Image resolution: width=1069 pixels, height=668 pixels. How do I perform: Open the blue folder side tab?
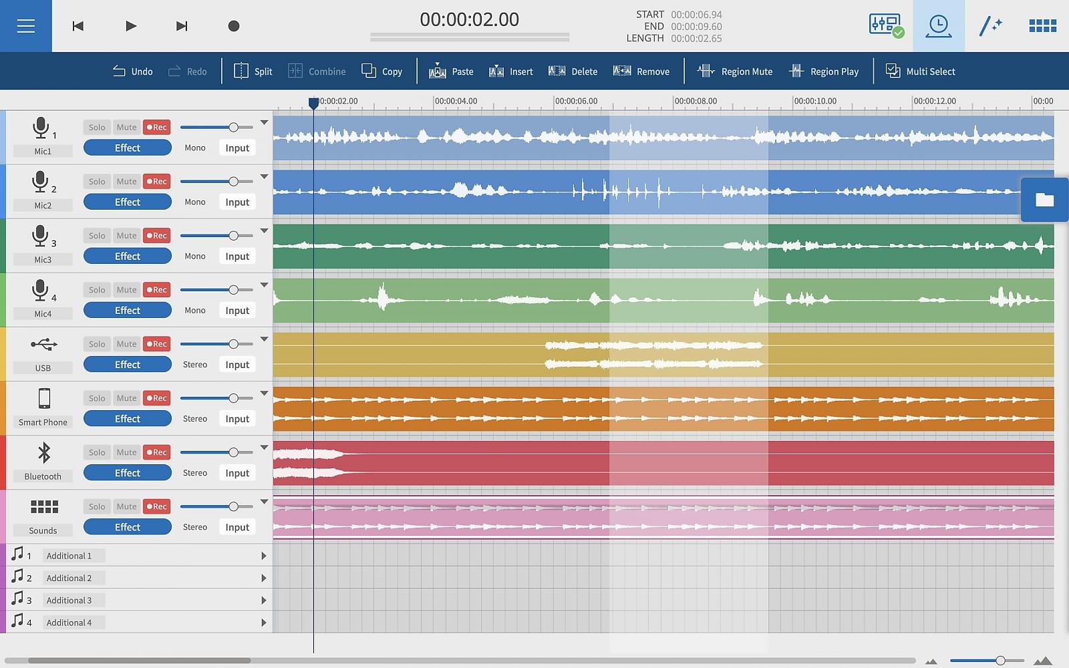1044,200
